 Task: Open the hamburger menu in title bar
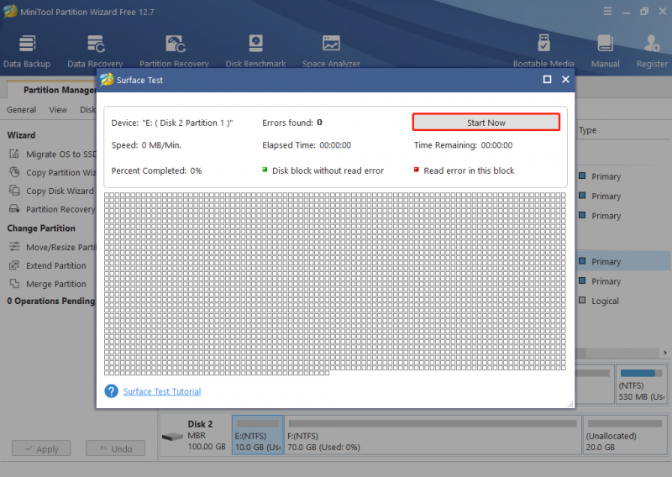pyautogui.click(x=607, y=12)
